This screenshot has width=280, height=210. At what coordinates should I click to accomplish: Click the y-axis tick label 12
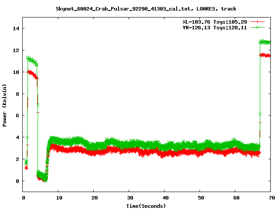coord(16,50)
